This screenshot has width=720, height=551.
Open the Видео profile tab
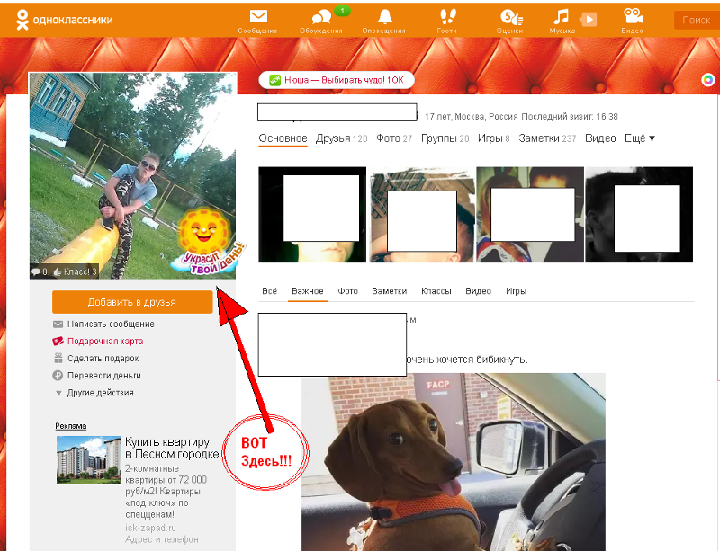coord(600,138)
